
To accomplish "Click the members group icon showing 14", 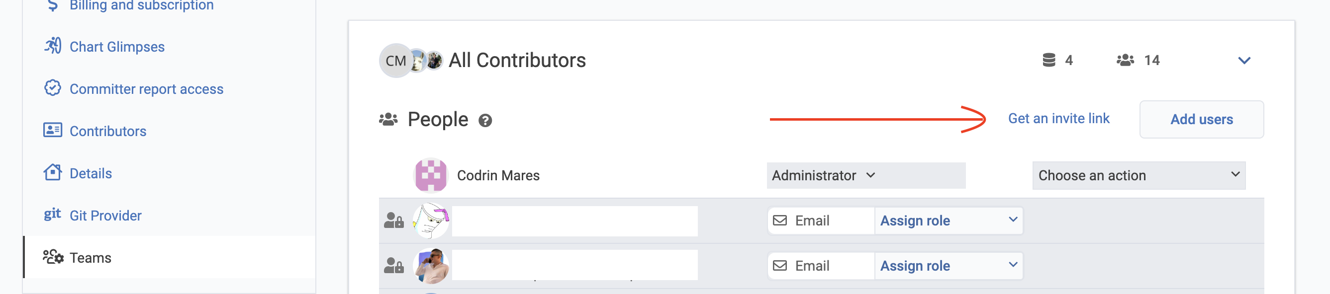I will tap(1125, 61).
